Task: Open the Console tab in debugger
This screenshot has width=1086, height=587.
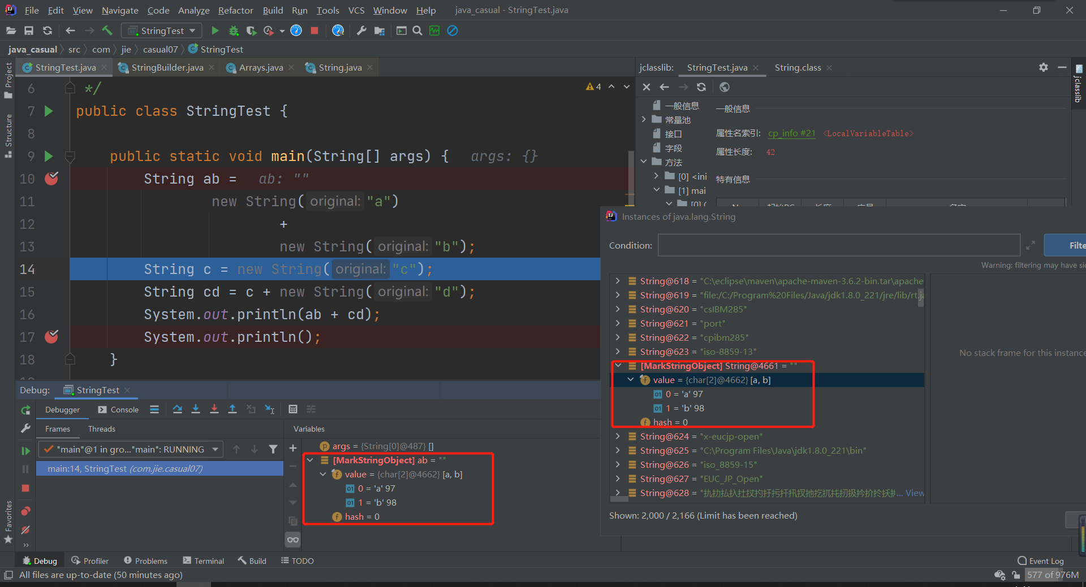Action: point(118,410)
